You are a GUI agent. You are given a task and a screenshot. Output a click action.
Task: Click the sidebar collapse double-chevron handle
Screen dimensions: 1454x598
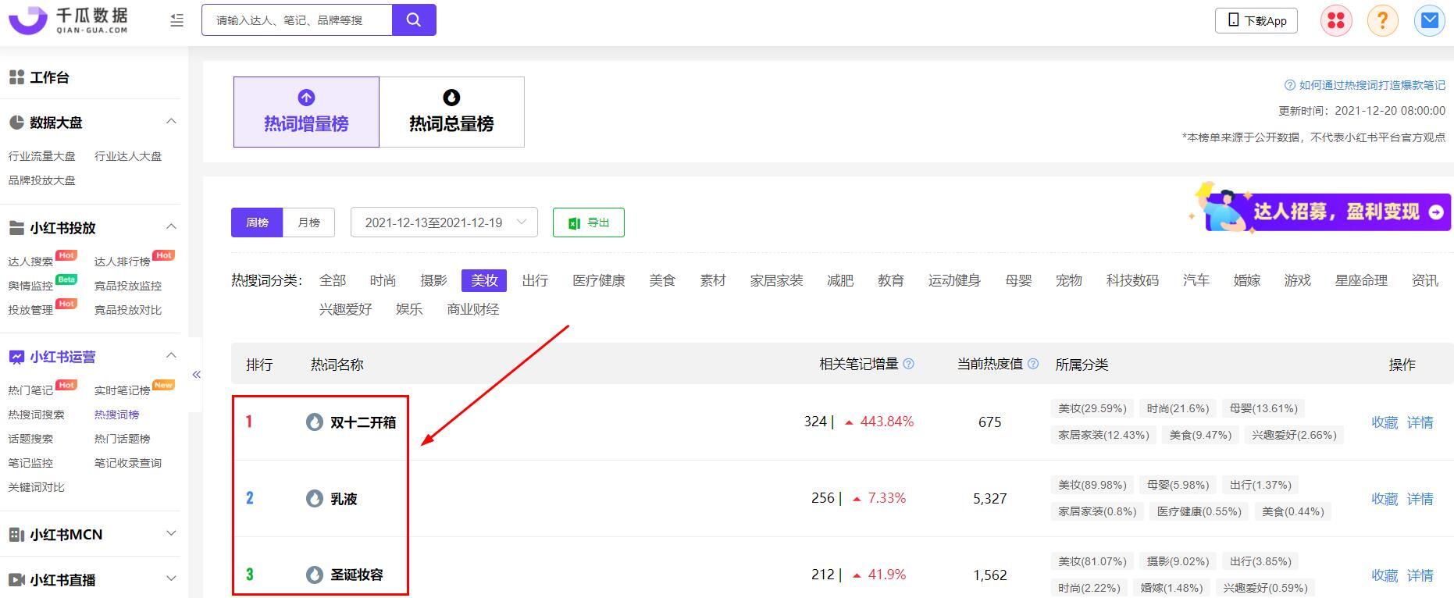pyautogui.click(x=196, y=375)
